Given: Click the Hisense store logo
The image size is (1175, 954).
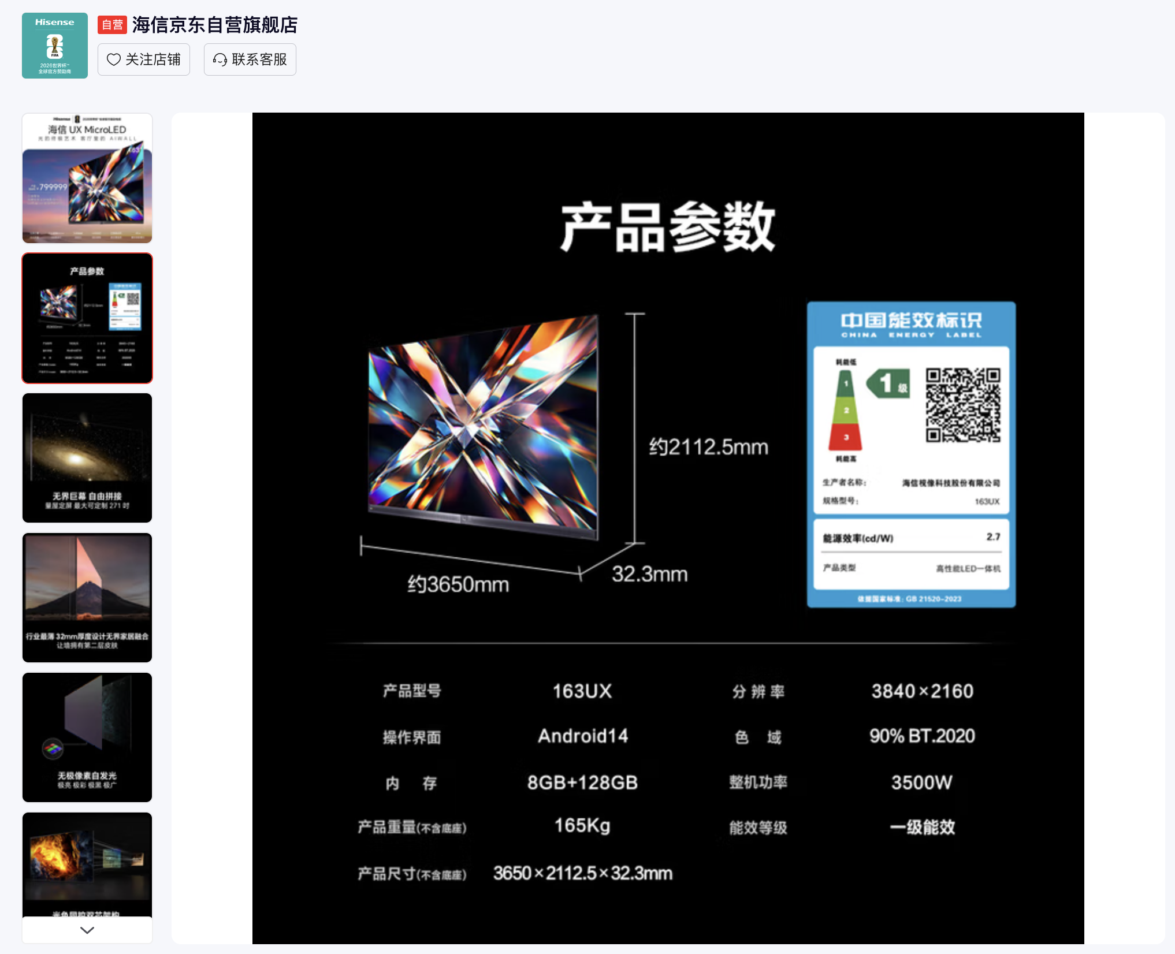Looking at the screenshot, I should (55, 46).
